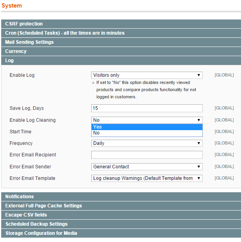
Task: Expand Mail Sending Settings section
Action: point(121,42)
